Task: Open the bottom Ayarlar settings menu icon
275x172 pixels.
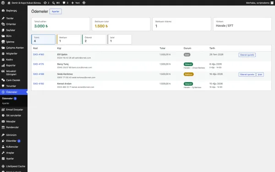Action: point(3,159)
